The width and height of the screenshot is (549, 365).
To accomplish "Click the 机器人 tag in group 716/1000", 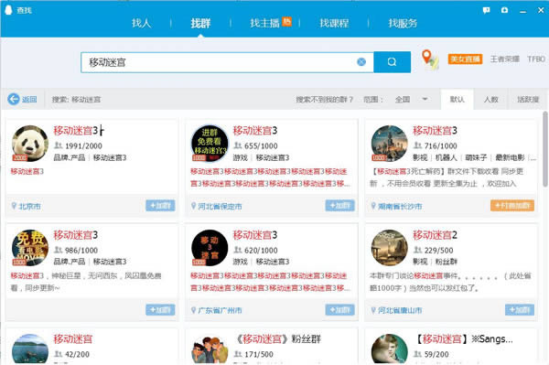I will point(447,157).
